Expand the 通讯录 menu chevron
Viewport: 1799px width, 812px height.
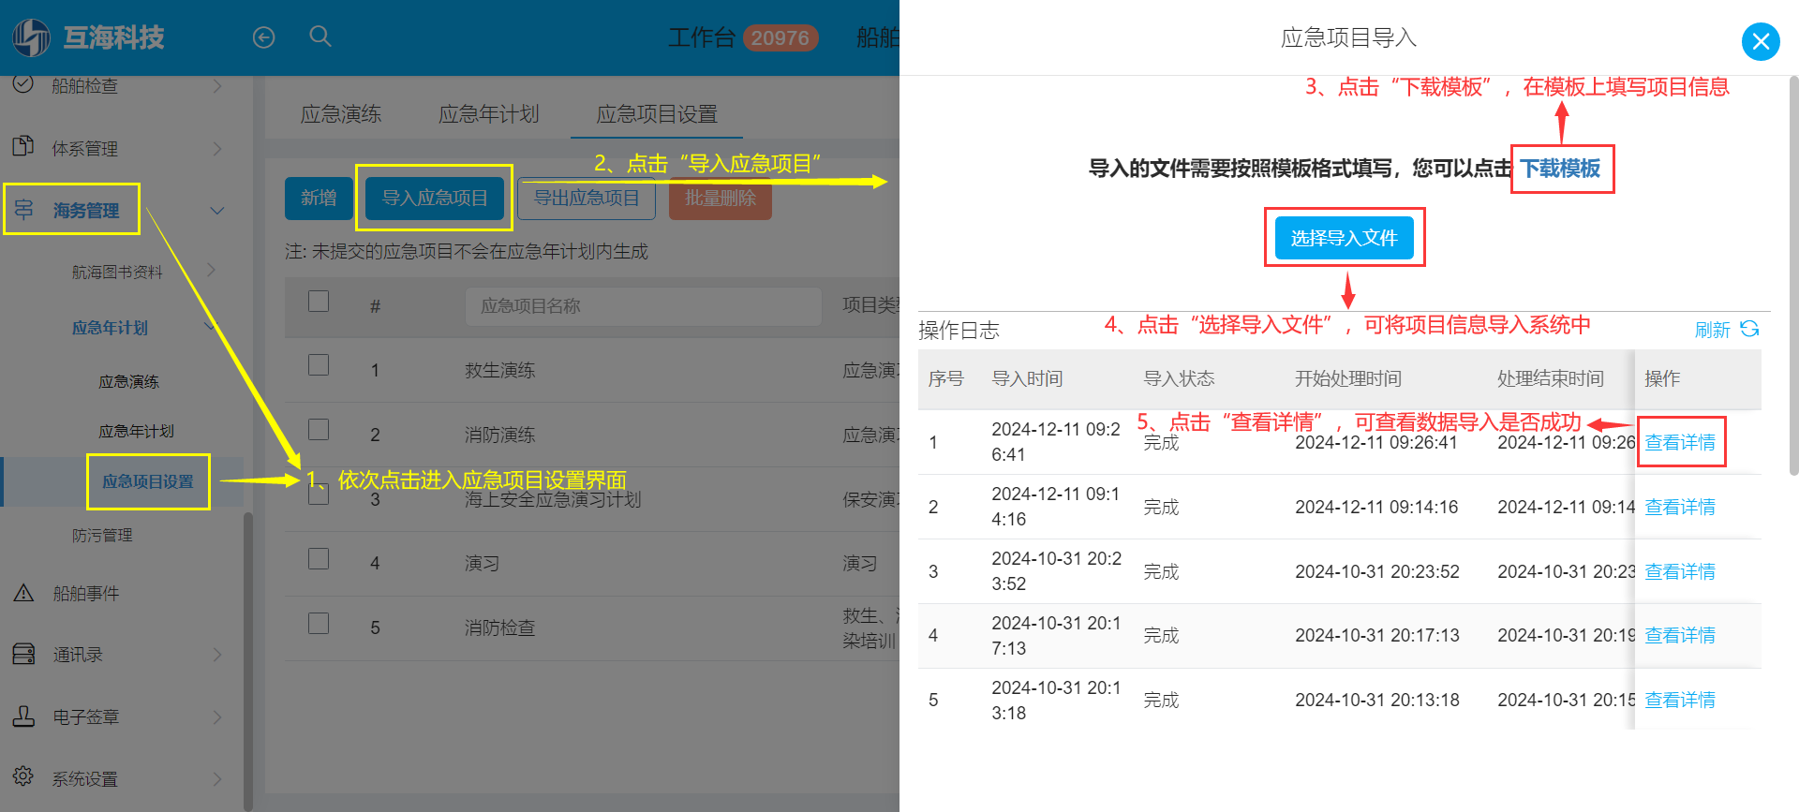pyautogui.click(x=217, y=655)
